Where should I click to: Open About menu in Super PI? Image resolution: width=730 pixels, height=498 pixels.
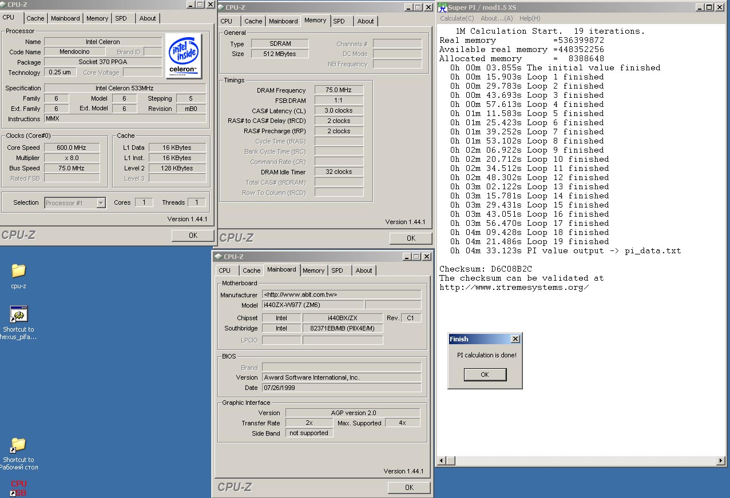tap(497, 18)
